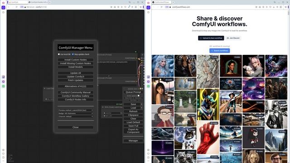Click heart bookmark icon in right address bar
Screen dimensions: 290x163
[270, 7]
